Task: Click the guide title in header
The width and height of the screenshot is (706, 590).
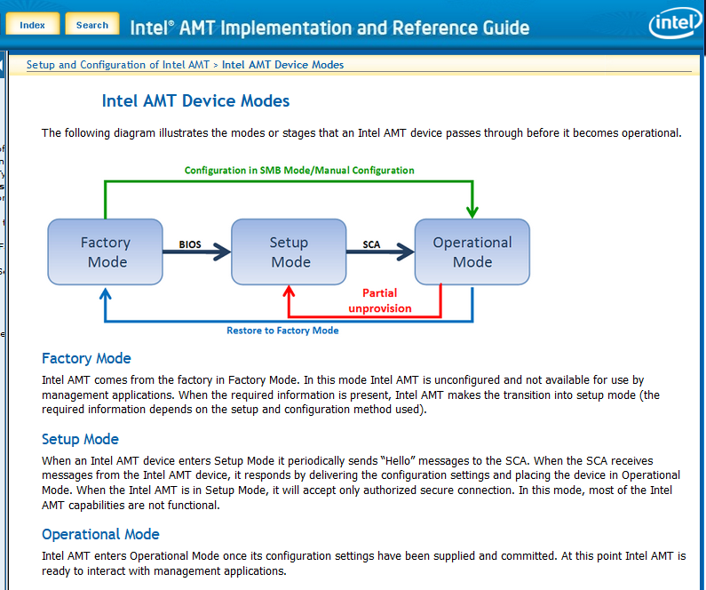Action: (x=329, y=28)
